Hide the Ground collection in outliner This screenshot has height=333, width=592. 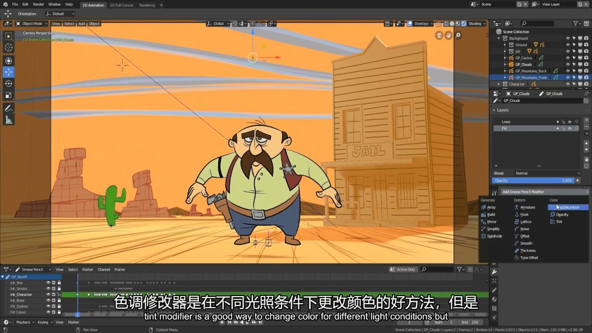click(x=568, y=45)
